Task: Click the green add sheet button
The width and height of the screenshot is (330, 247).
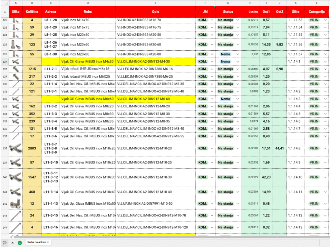Action: (20, 242)
